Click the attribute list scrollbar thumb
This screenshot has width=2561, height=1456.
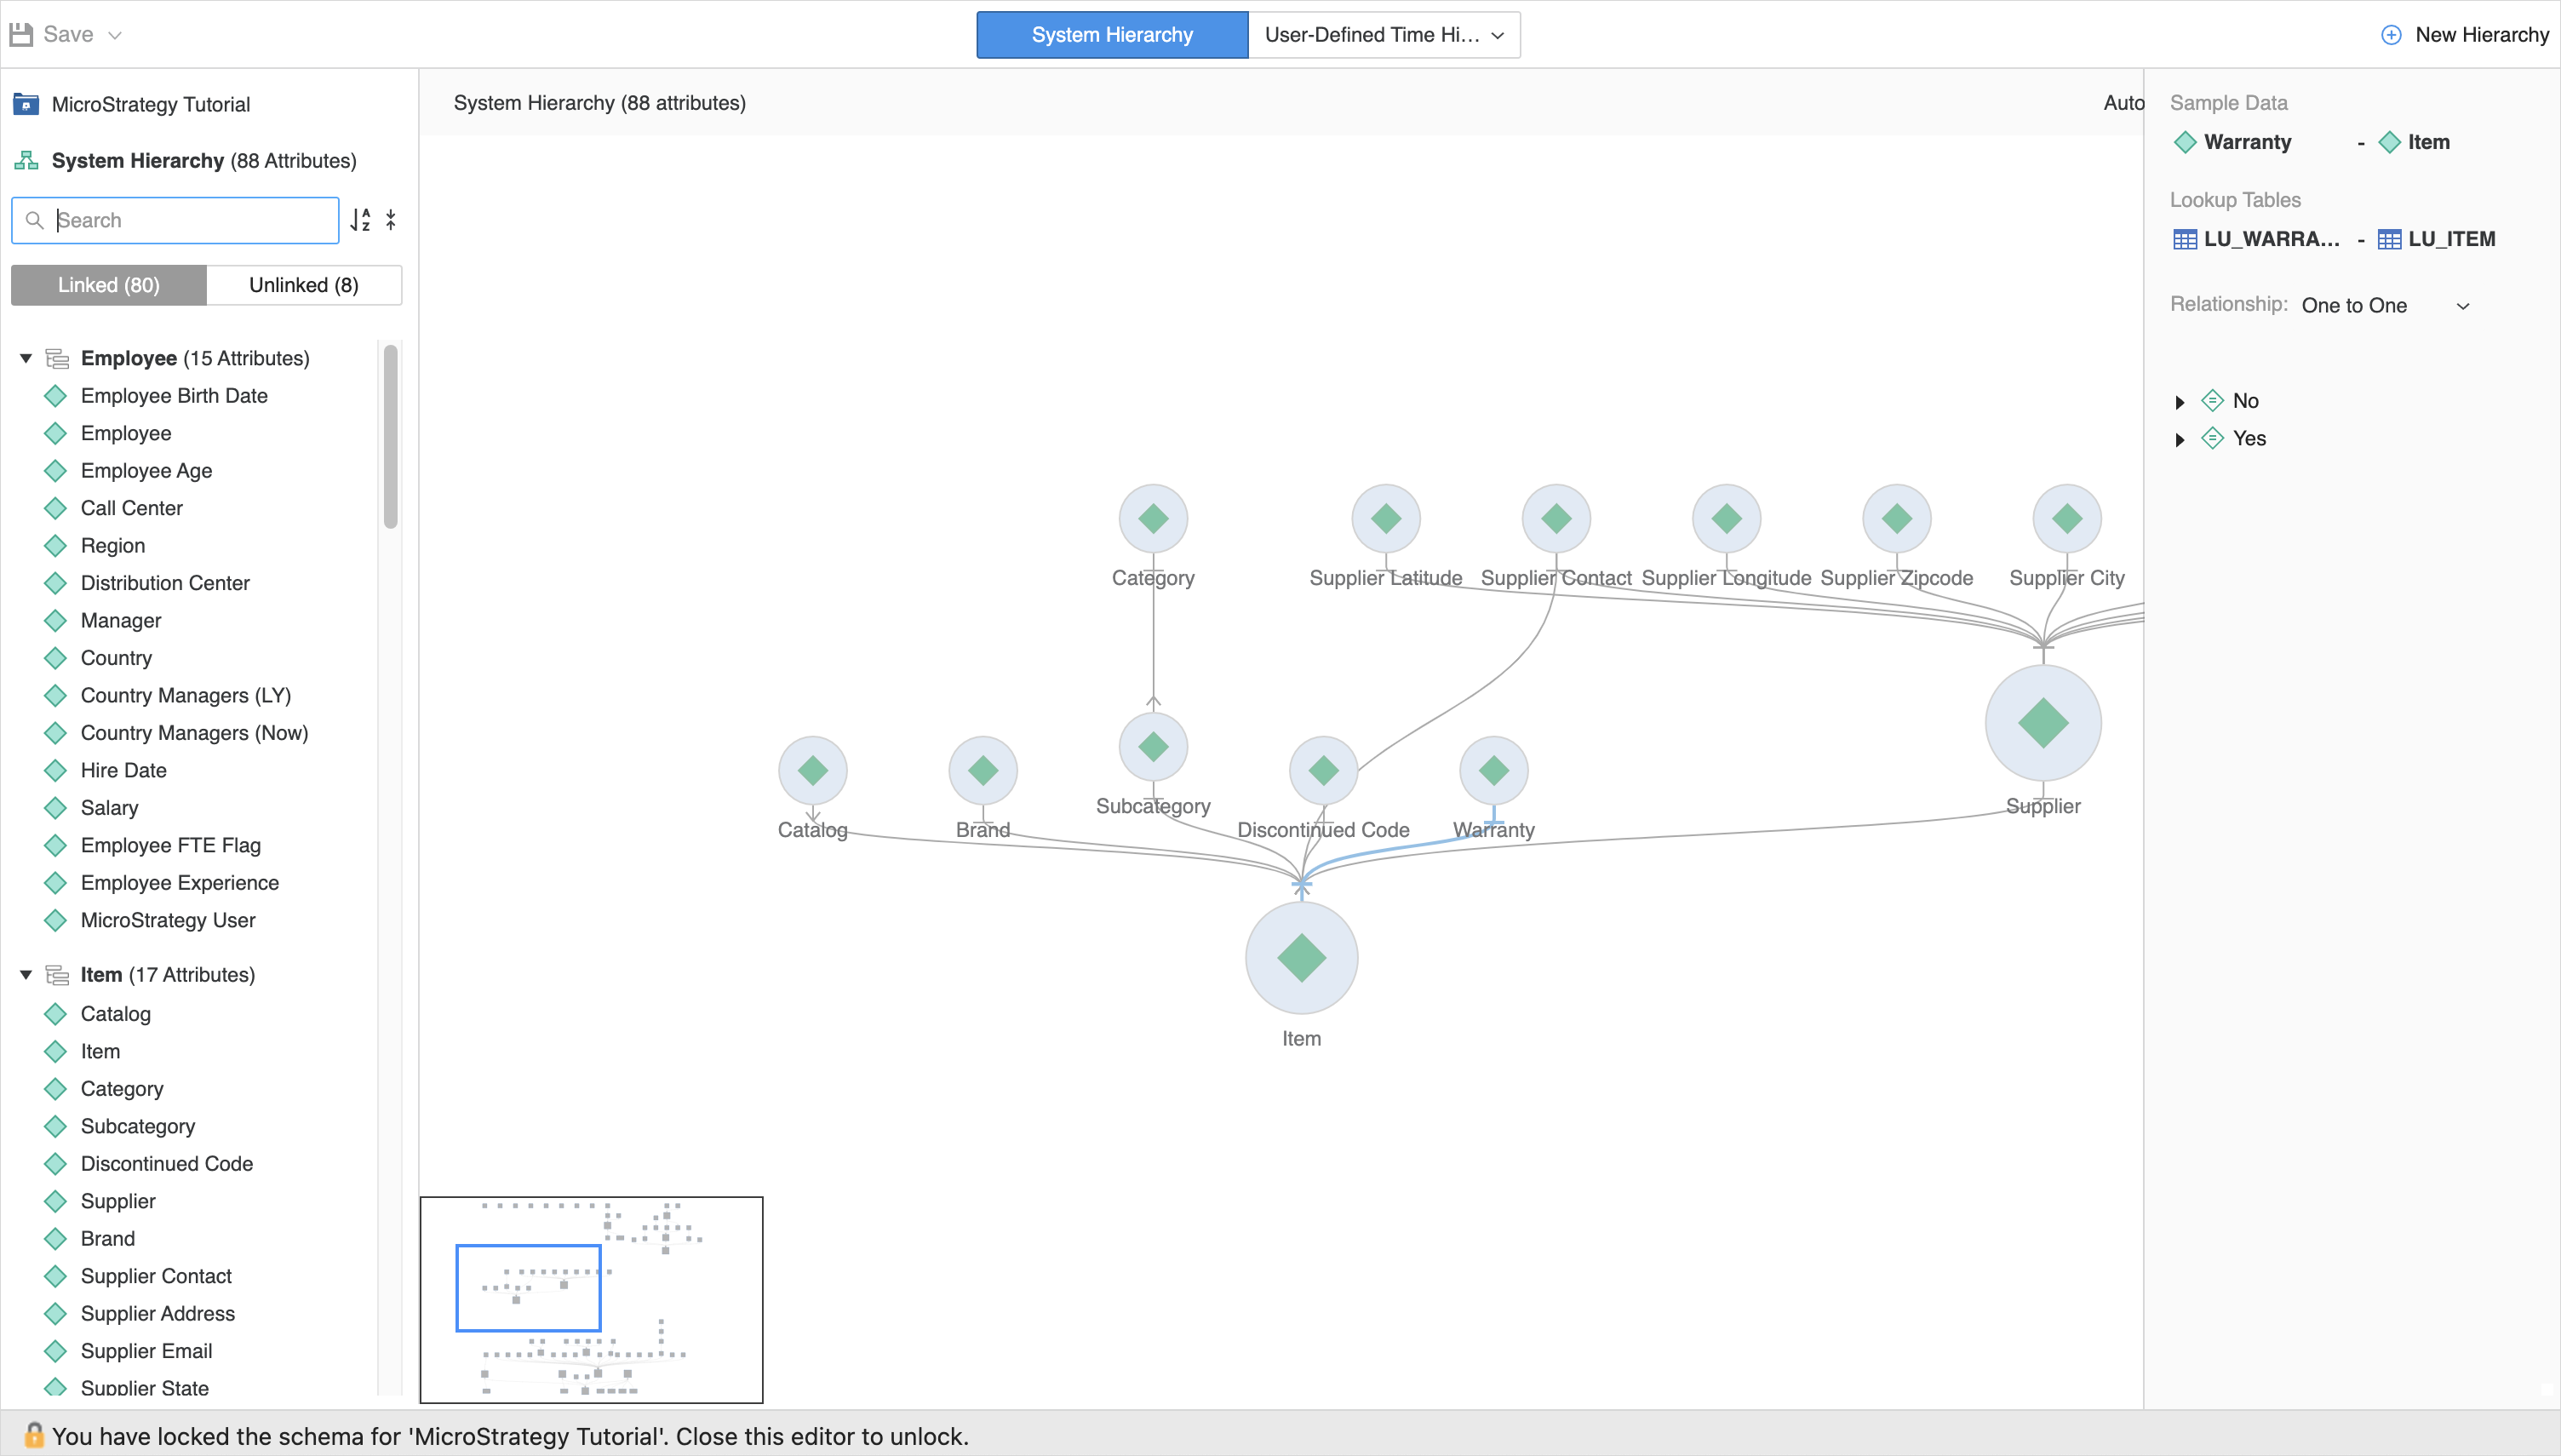(x=391, y=436)
